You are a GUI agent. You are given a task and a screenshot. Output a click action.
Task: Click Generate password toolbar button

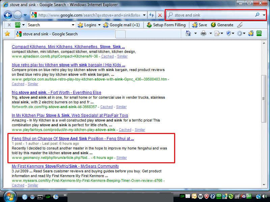point(222,25)
